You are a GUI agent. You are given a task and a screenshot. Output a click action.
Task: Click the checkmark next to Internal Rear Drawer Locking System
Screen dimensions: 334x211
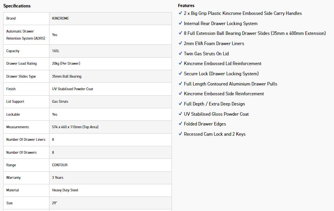(180, 23)
